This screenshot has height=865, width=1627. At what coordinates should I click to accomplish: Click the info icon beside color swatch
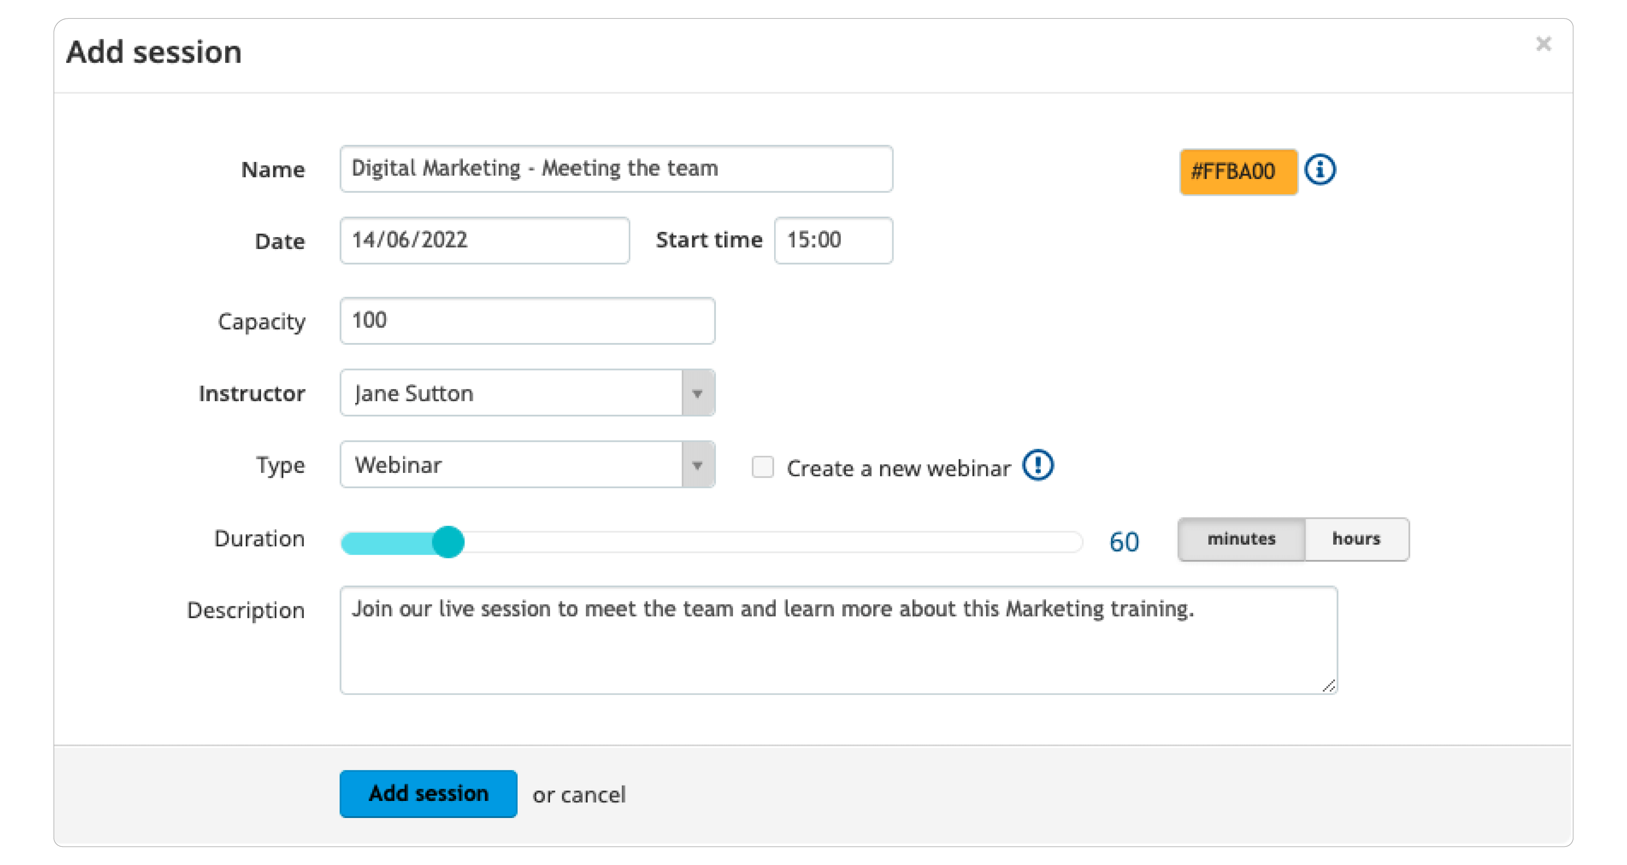coord(1320,170)
